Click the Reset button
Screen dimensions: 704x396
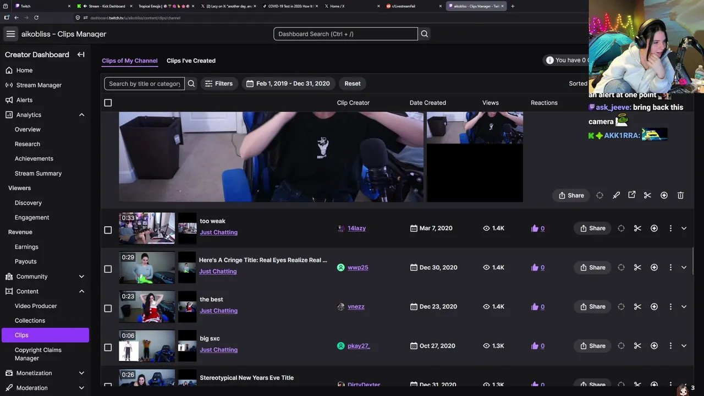(x=353, y=84)
